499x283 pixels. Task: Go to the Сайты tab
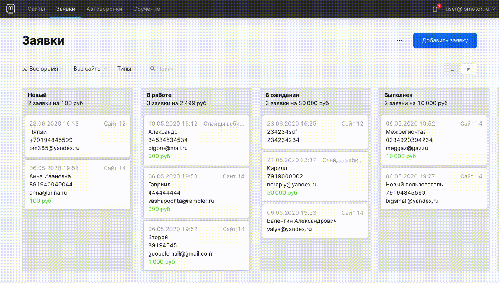[36, 9]
